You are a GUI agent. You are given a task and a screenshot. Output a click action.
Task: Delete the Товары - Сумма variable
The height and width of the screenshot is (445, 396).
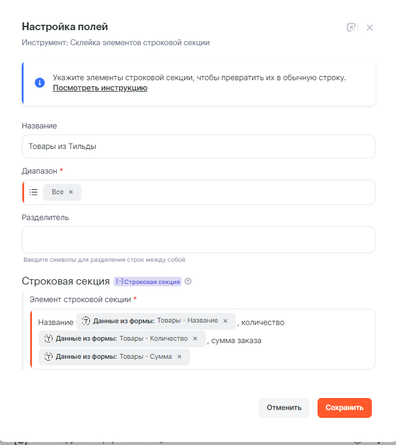pos(179,357)
